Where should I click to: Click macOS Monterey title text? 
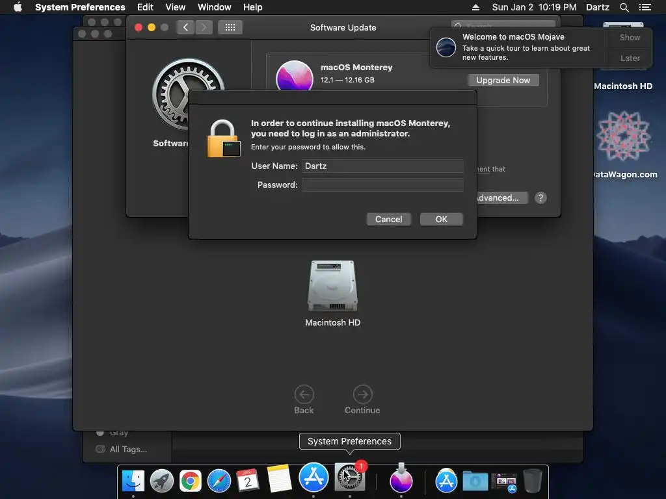coord(356,68)
